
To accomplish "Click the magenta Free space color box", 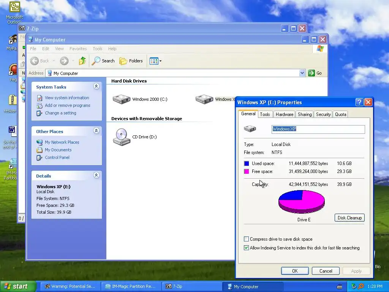I will tap(247, 171).
